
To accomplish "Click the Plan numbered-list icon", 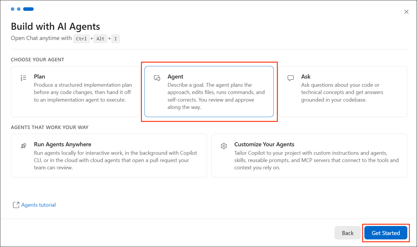I will click(23, 78).
